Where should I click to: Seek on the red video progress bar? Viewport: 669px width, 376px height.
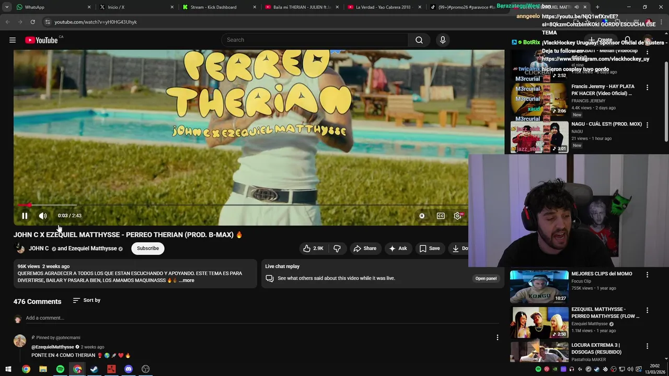coord(240,205)
